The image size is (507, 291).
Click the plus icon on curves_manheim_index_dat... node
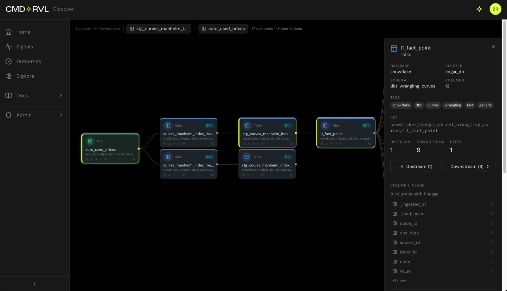[174, 143]
